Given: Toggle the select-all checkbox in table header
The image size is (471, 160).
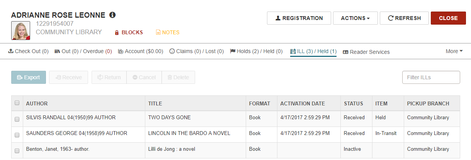Looking at the screenshot, I should 17,103.
